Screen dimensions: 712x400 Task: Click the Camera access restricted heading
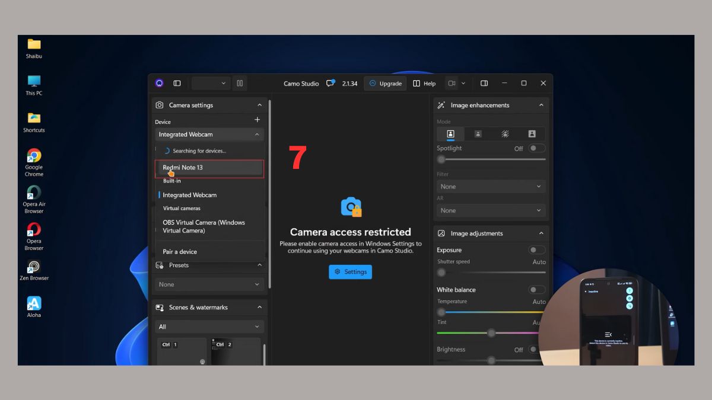coord(350,232)
